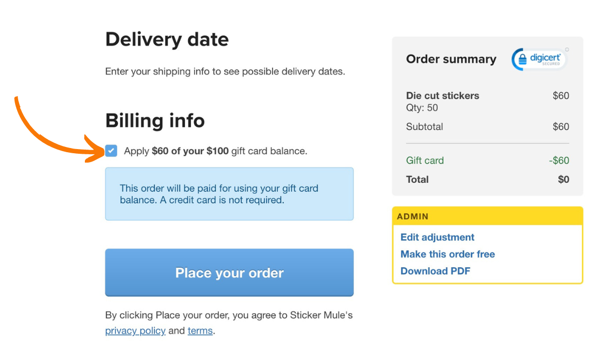Click Make this order free
This screenshot has width=606, height=357.
click(x=447, y=254)
